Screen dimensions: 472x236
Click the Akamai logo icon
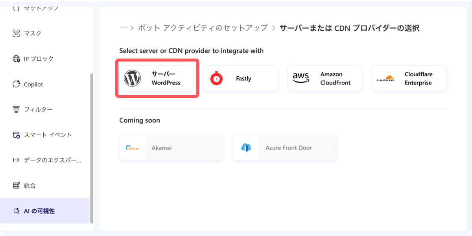pyautogui.click(x=132, y=148)
